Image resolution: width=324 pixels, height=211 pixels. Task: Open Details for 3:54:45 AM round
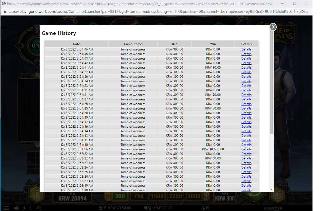point(246,54)
